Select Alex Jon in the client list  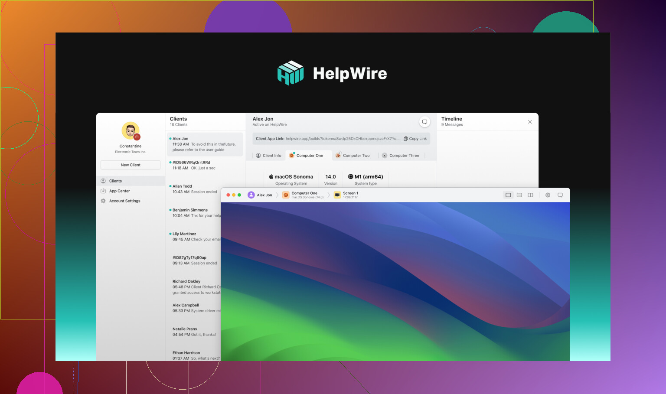(x=205, y=144)
